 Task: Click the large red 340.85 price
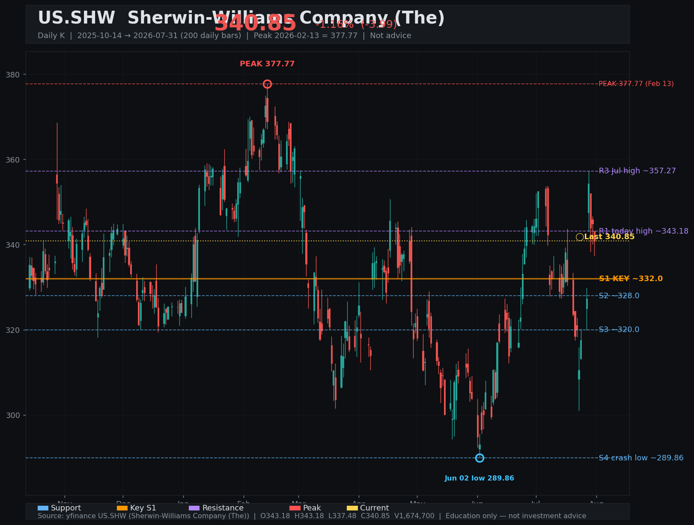[255, 23]
